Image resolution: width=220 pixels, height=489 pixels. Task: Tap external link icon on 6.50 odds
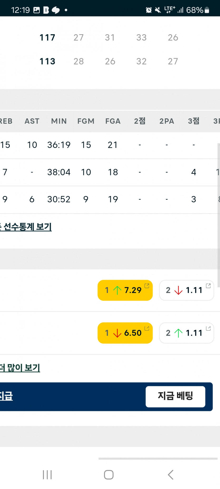coord(147,328)
